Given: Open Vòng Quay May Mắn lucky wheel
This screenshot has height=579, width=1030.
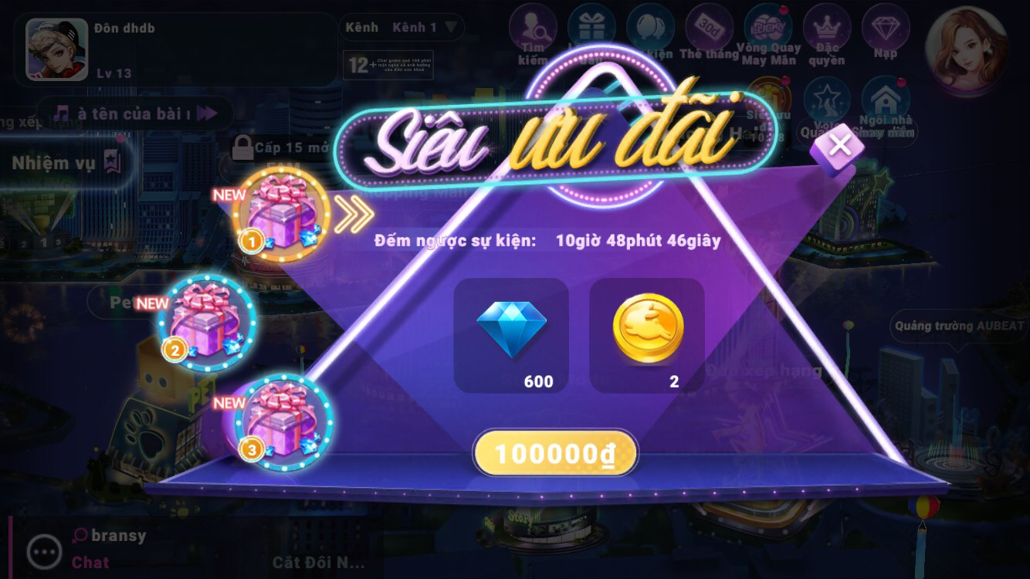Looking at the screenshot, I should 768,35.
